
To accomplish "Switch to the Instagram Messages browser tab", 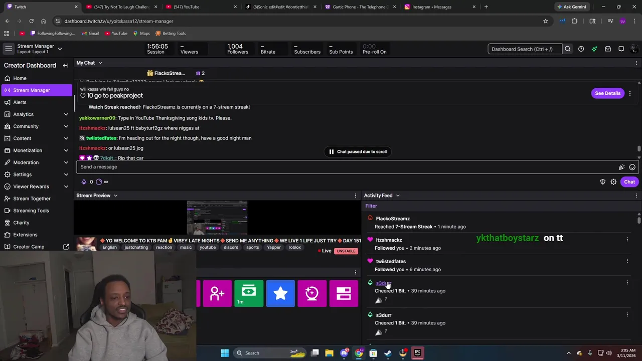I will tap(439, 7).
